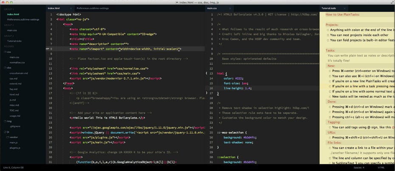Open the 'Spaces: 4' indentation menu
Viewport: 395px width, 171px height.
point(359,168)
